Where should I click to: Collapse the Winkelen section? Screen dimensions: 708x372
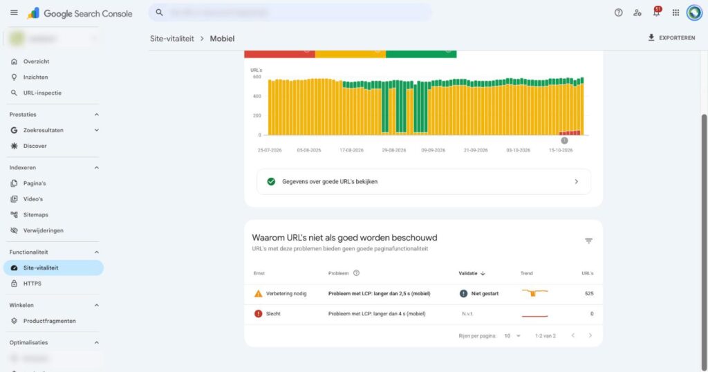pyautogui.click(x=97, y=305)
